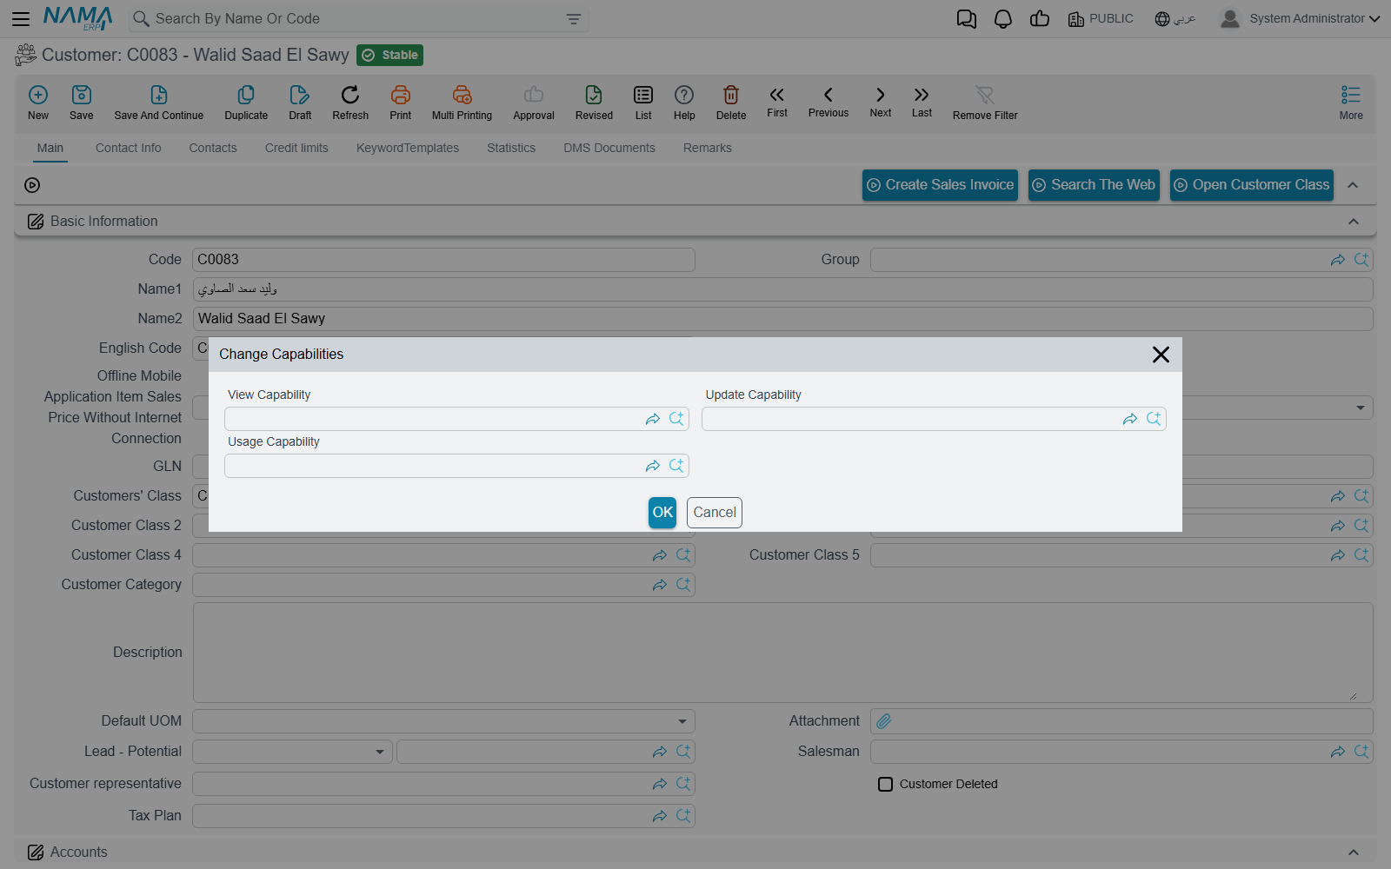Screen dimensions: 1391x869
Task: Open the System Administrator user menu
Action: point(1300,19)
